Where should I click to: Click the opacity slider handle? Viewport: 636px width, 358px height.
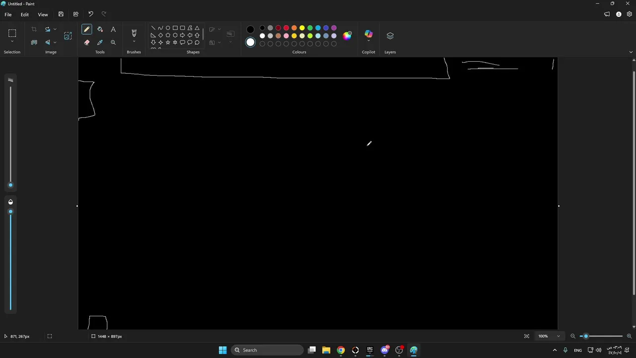click(x=10, y=212)
